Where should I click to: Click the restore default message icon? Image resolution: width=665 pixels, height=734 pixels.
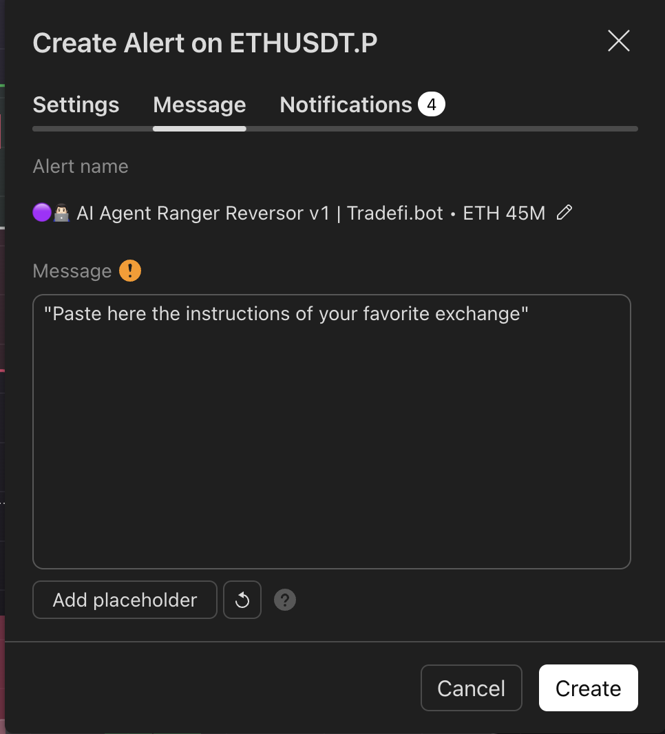coord(242,600)
